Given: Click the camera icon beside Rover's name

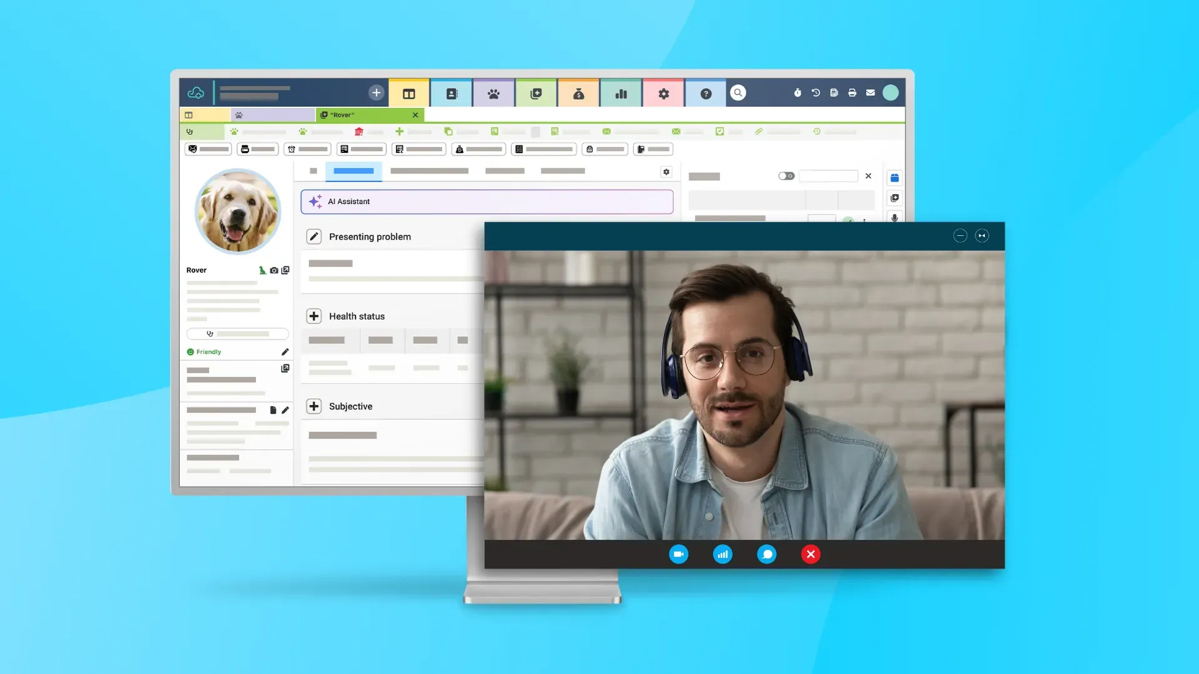Looking at the screenshot, I should pos(274,270).
